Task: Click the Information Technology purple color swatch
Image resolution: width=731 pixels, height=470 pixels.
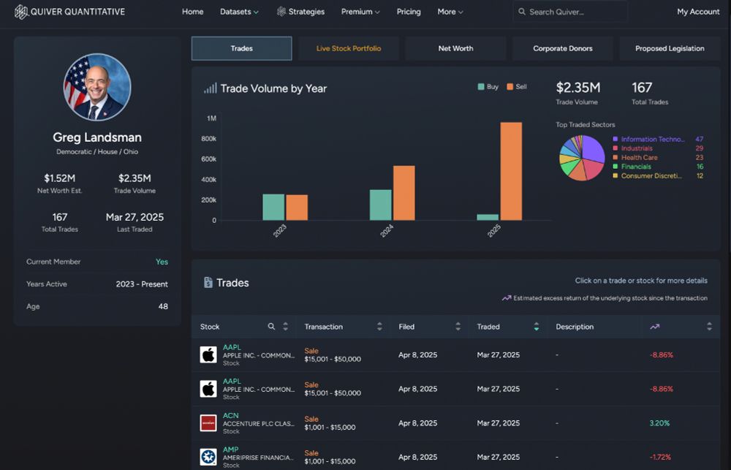Action: point(616,139)
